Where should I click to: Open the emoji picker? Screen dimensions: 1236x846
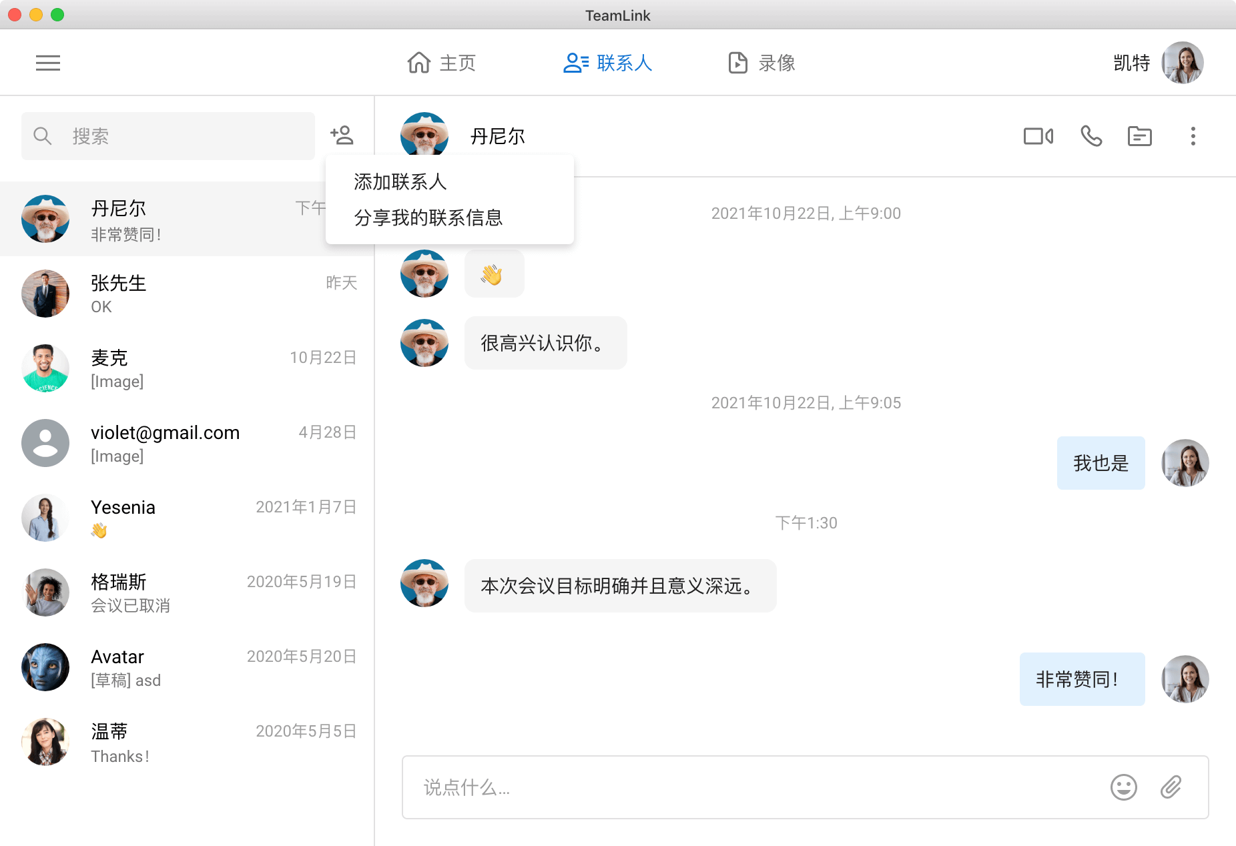[x=1123, y=787]
